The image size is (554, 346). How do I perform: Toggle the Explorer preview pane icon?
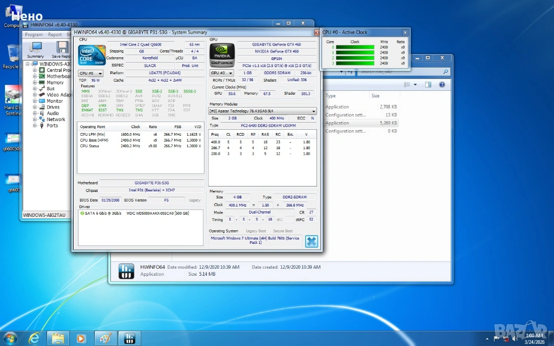428,85
